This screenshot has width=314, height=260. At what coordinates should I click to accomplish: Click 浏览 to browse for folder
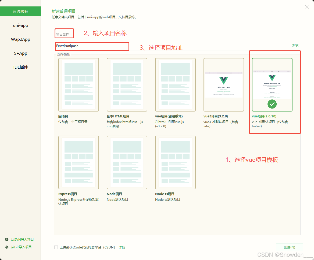(295, 46)
